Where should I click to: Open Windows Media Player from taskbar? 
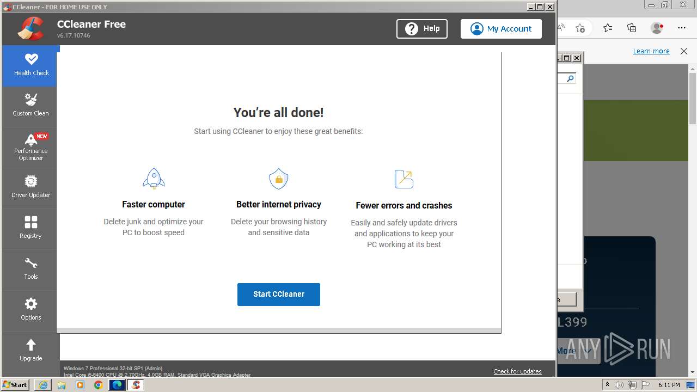click(80, 385)
